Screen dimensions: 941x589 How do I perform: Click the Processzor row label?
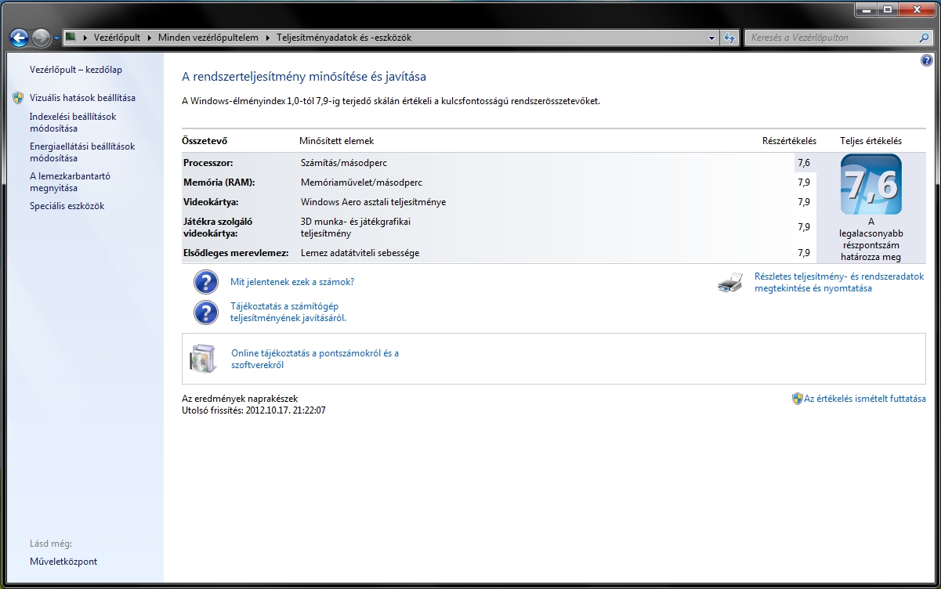click(208, 163)
